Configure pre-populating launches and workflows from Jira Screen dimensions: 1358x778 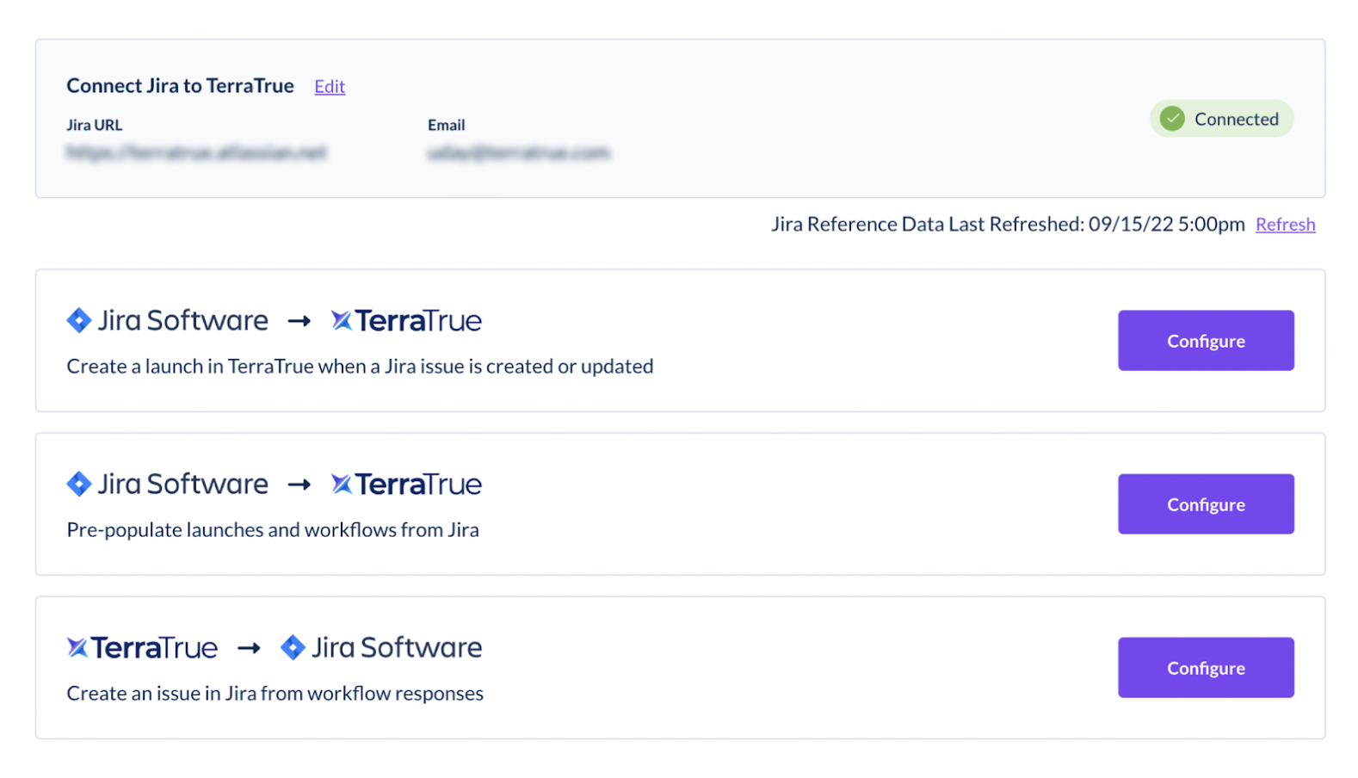point(1206,504)
